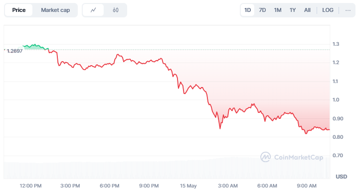Click the 1.3 price axis label
Viewport: 357px width, 189px height.
tap(336, 44)
